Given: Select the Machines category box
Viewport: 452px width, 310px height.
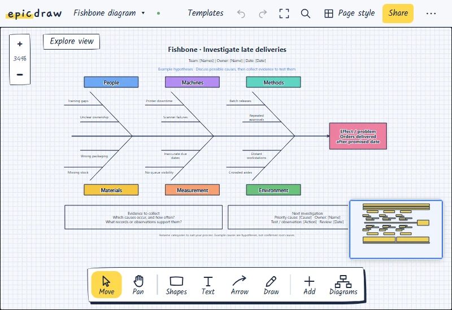Looking at the screenshot, I should [x=192, y=82].
